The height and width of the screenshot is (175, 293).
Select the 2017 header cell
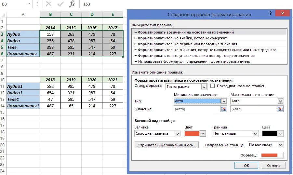tap(113, 28)
